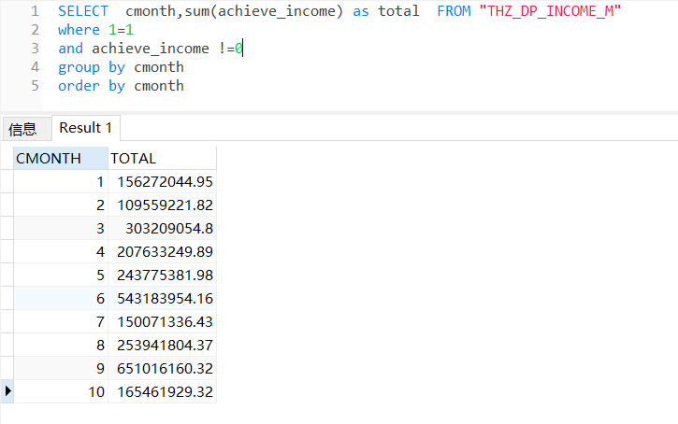Image resolution: width=678 pixels, height=424 pixels.
Task: Select the Result 1 tab
Action: coord(86,128)
